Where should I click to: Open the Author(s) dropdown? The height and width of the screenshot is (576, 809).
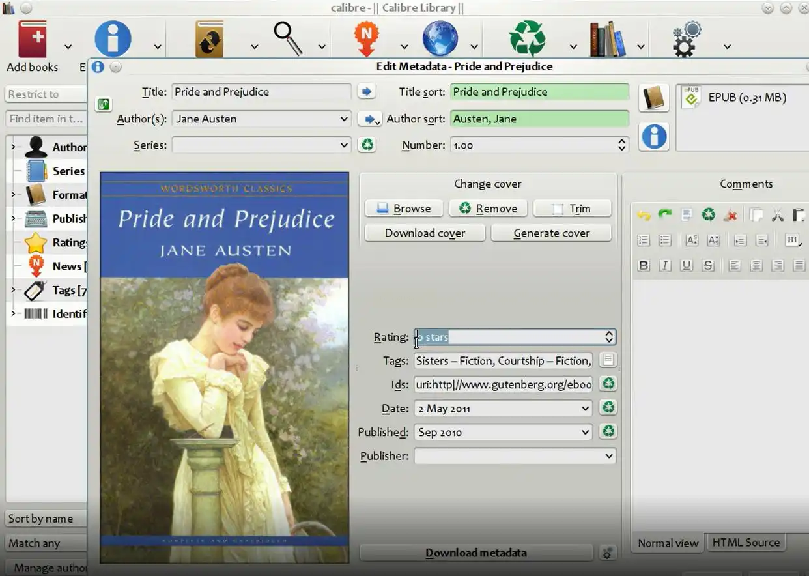344,119
